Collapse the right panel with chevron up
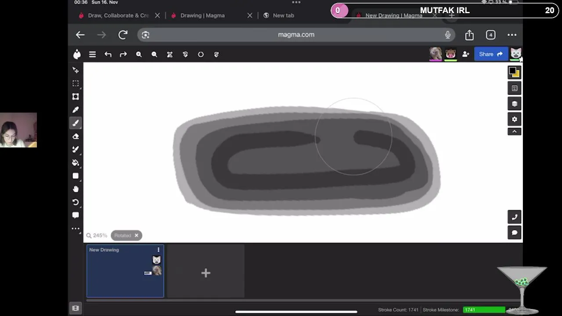The height and width of the screenshot is (316, 562). point(514,131)
